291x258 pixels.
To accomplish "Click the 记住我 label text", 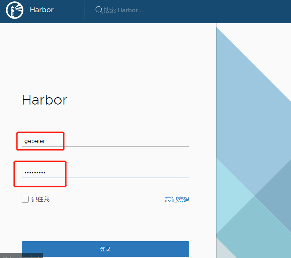I will (x=40, y=199).
